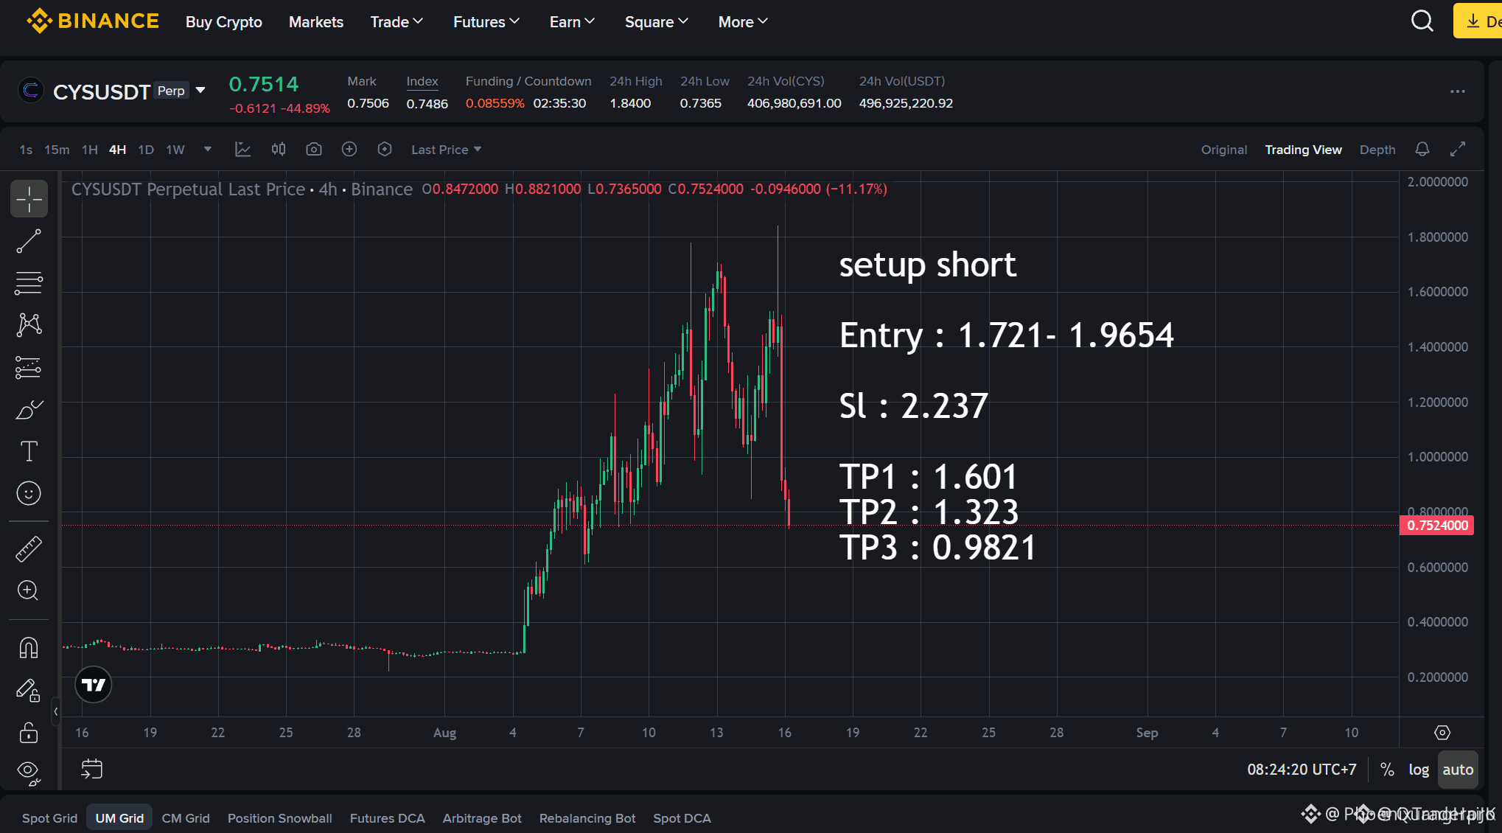Take a chart snapshot with camera icon

pos(314,150)
